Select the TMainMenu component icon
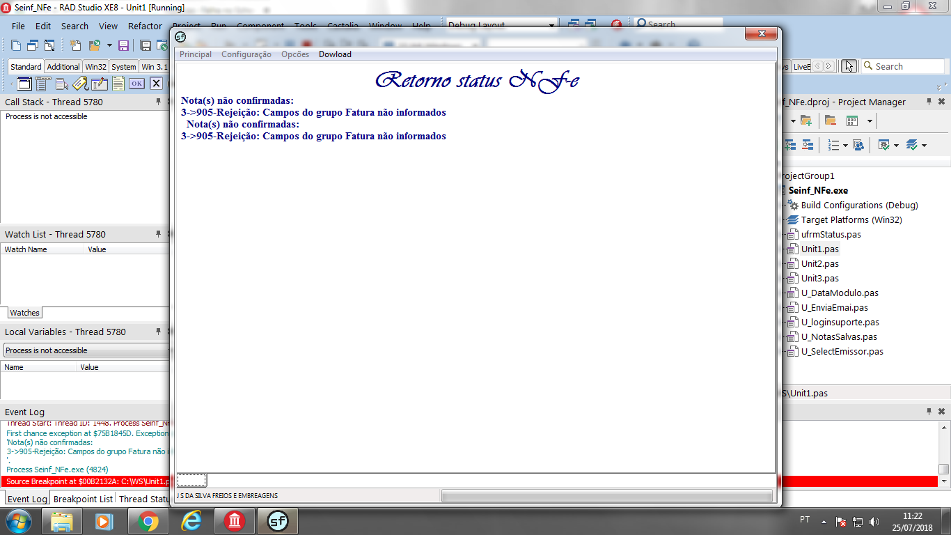The width and height of the screenshot is (951, 535). pos(44,84)
